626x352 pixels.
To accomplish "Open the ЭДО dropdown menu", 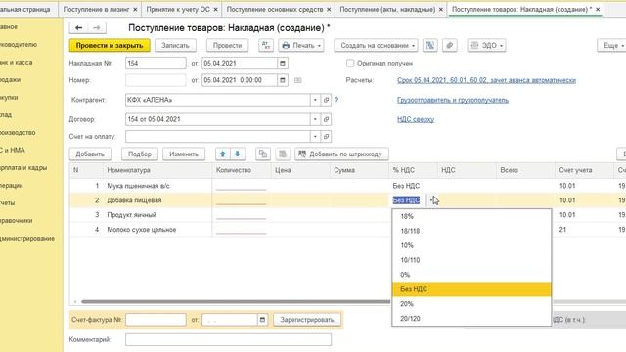I will [487, 46].
